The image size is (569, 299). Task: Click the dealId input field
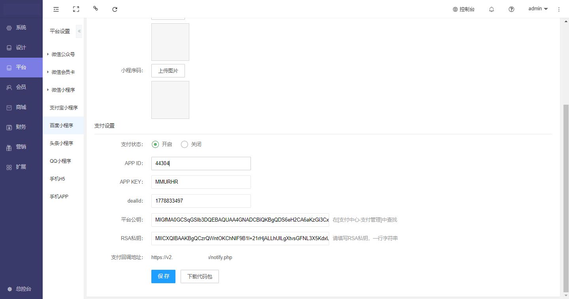pos(201,201)
